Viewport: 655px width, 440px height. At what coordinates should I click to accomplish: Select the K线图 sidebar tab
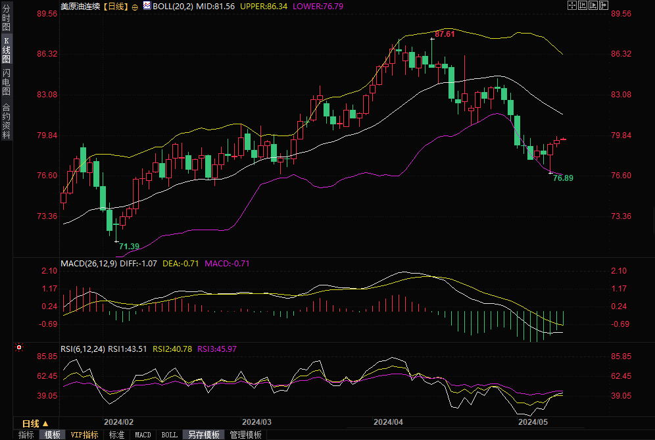(6, 50)
